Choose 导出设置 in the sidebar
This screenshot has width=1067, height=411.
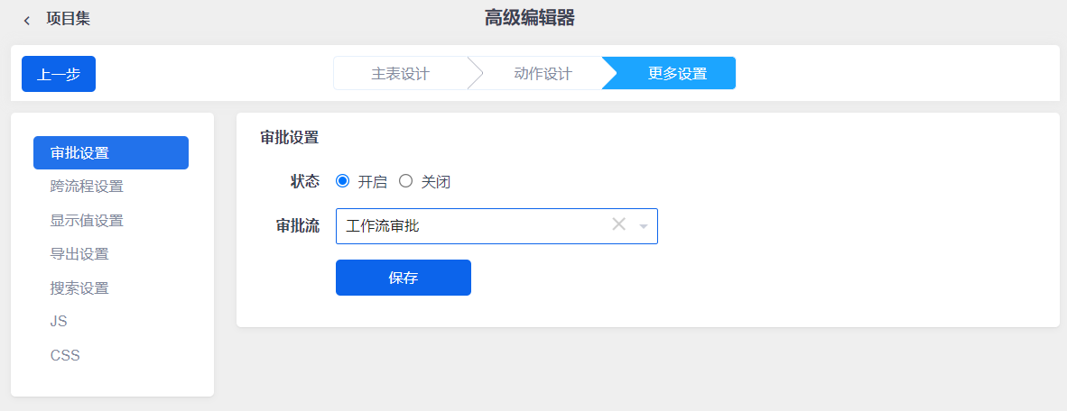click(x=79, y=254)
